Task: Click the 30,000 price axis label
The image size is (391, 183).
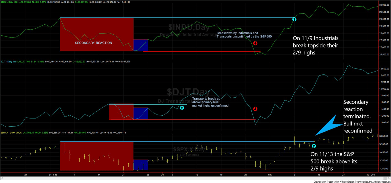Action: pyautogui.click(x=383, y=5)
